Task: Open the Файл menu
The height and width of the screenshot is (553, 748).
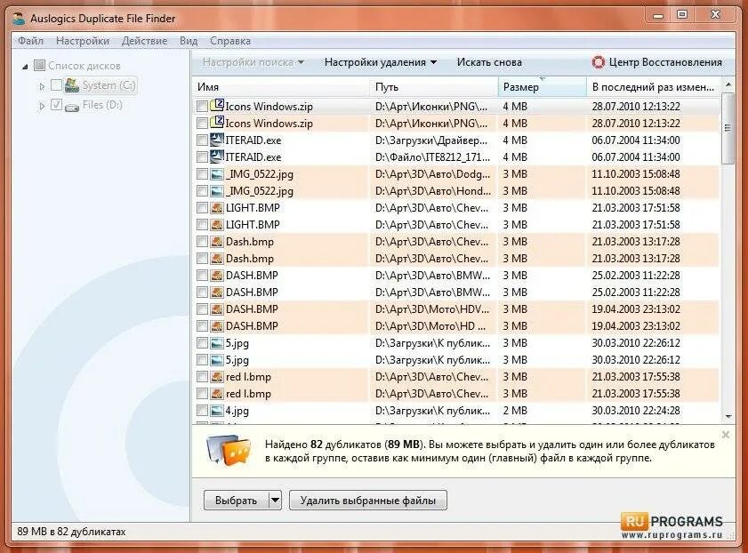Action: pos(30,41)
